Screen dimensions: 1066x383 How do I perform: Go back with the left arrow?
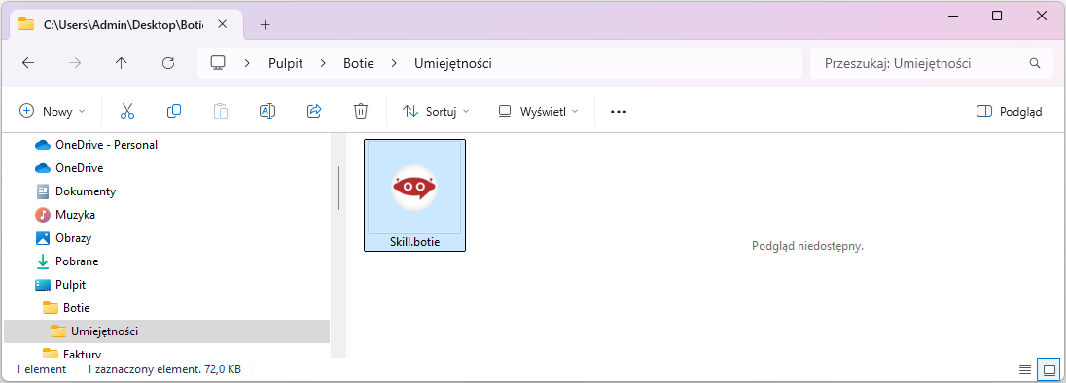[28, 63]
